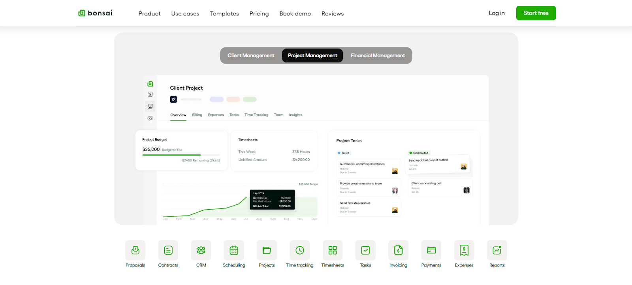Click avatar on Client onboarding call task
Screen dimensions: 632x285
point(466,190)
